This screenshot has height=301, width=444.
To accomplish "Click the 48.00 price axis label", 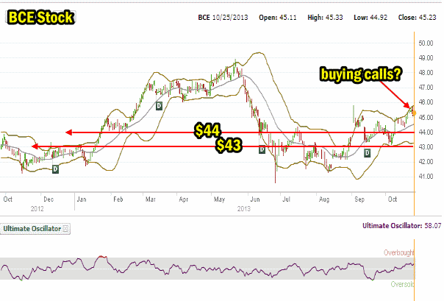I will click(426, 73).
